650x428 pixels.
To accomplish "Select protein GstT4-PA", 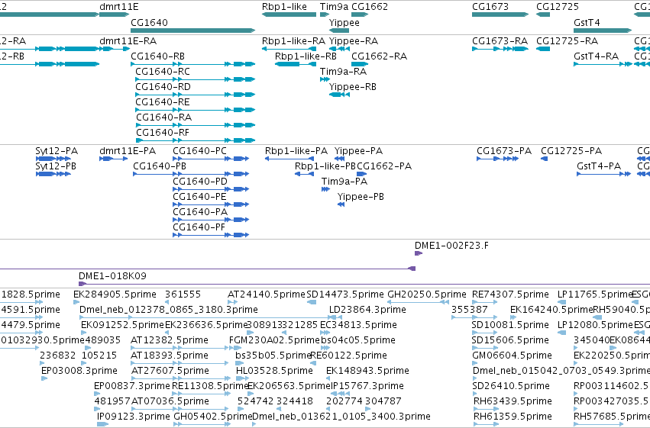I will pos(603,174).
